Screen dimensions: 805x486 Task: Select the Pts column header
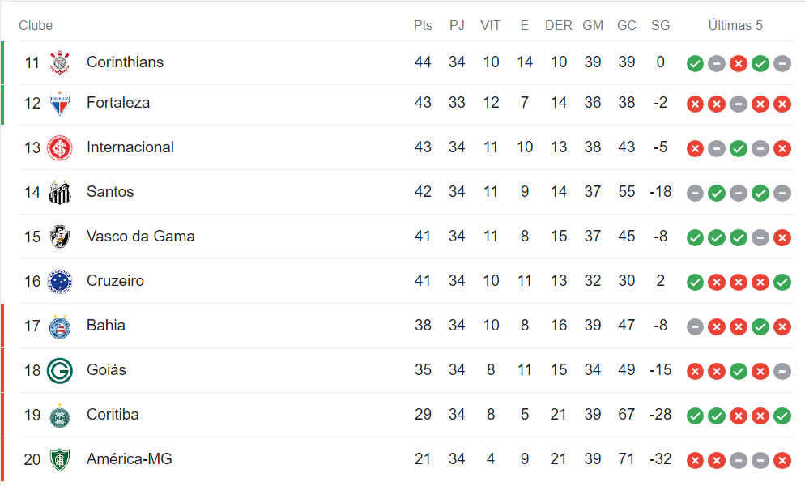(x=423, y=26)
